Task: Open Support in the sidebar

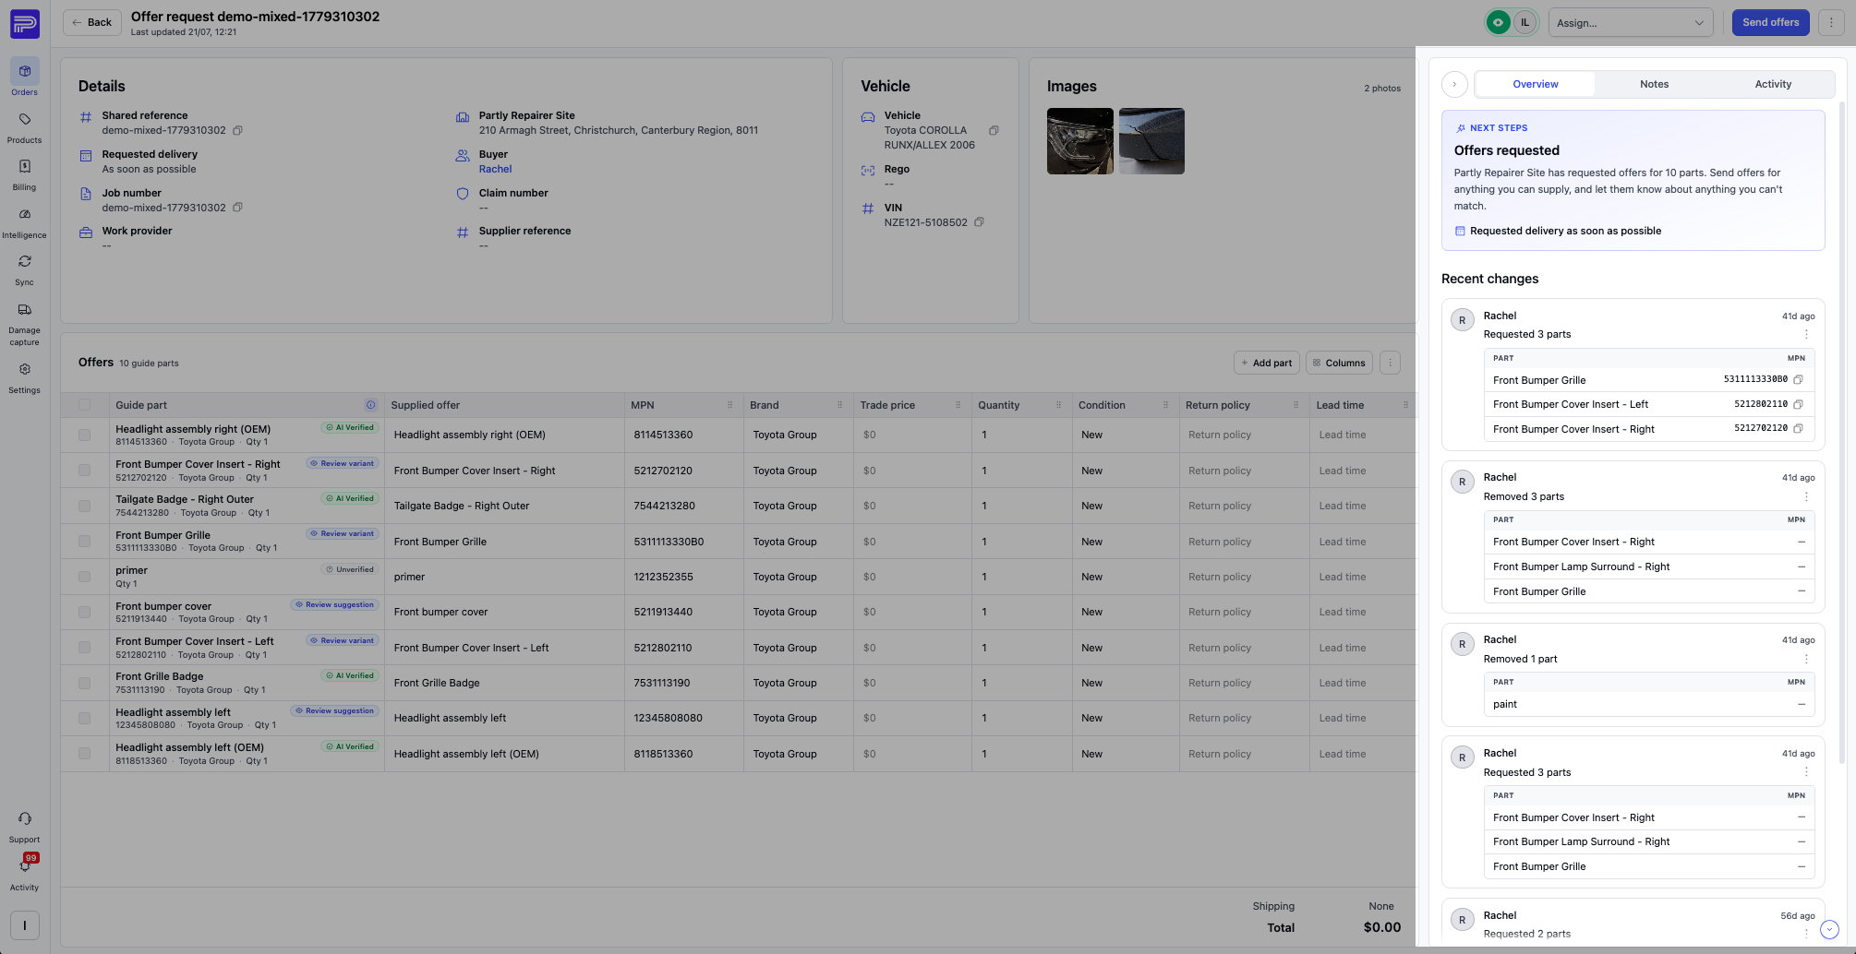Action: click(25, 826)
